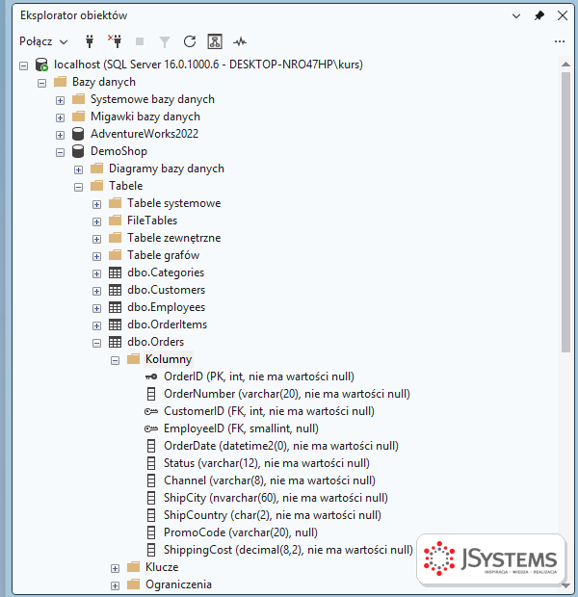Click the vertical scrollbar thumb
This screenshot has height=597, width=578.
pos(565,211)
